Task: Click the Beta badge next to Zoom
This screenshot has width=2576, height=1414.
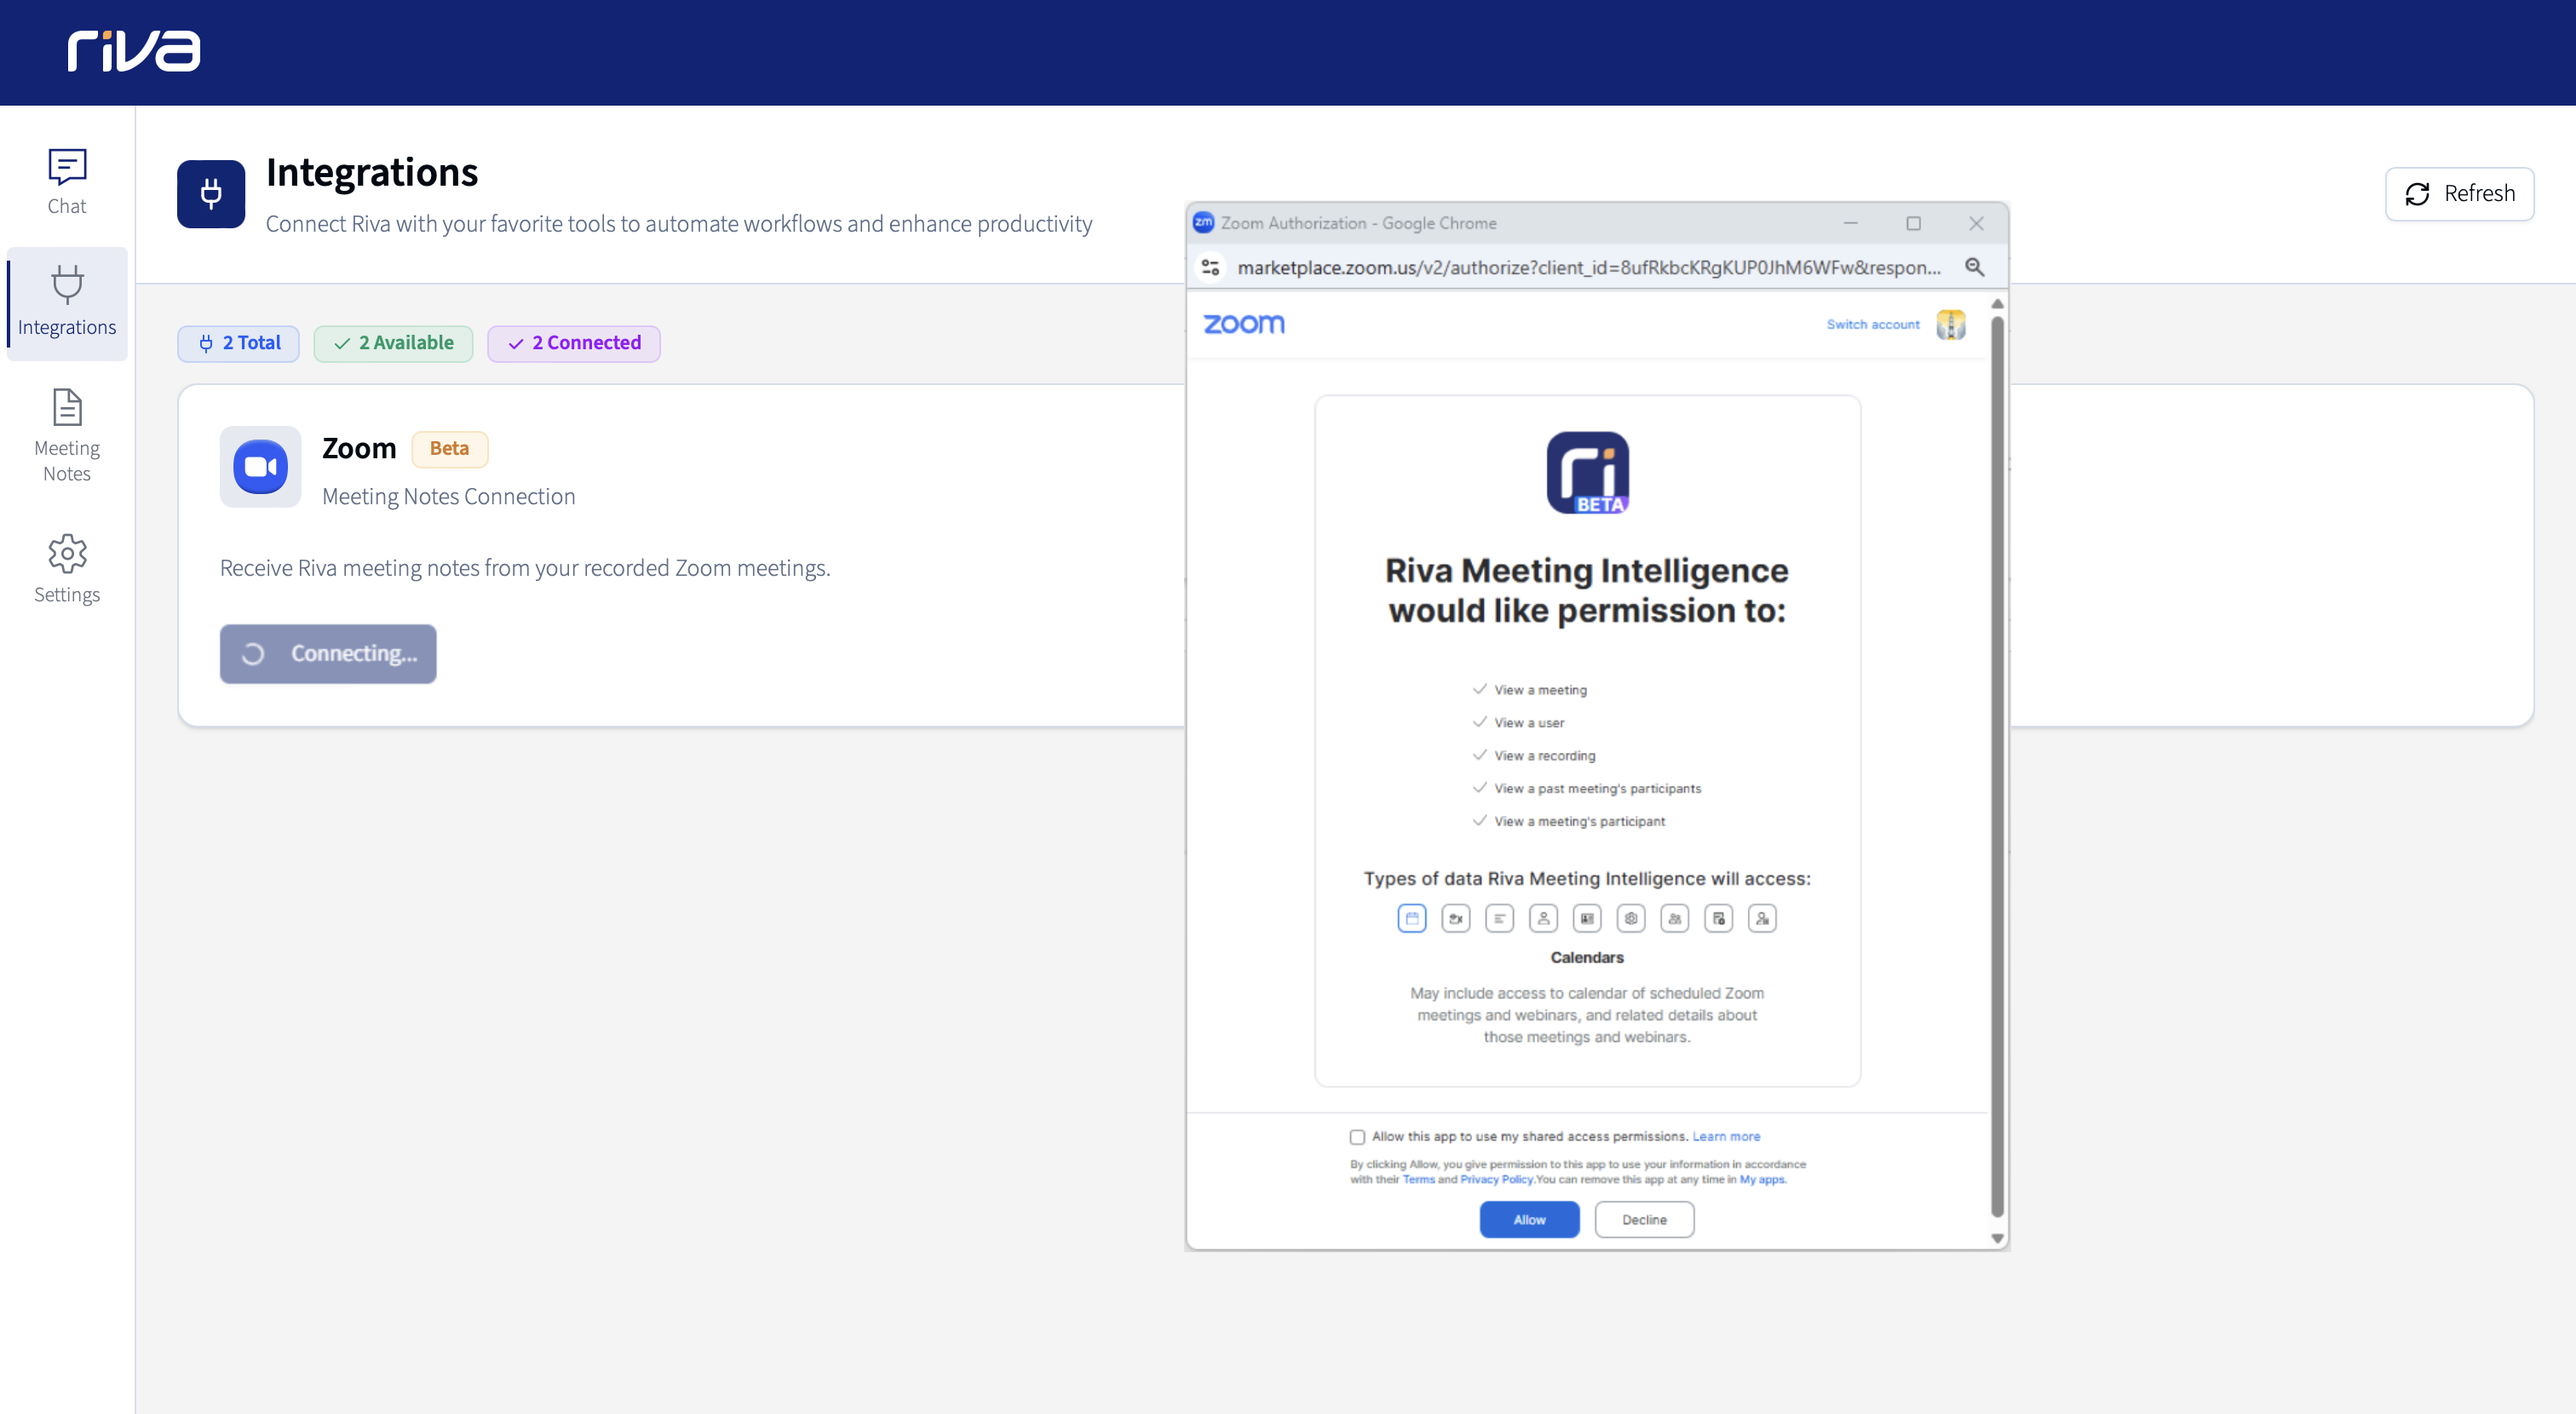Action: click(x=449, y=449)
